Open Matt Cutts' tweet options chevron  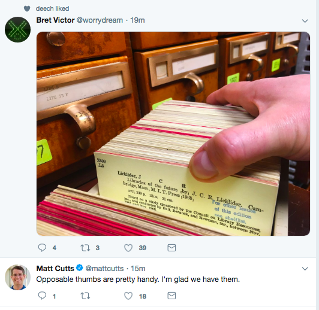tap(305, 269)
